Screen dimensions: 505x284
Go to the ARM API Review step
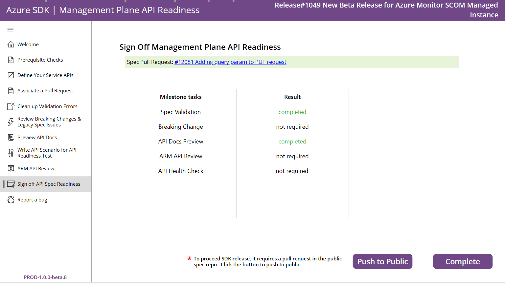(x=36, y=168)
